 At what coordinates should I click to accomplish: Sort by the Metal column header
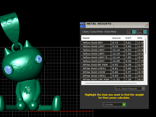[96, 38]
